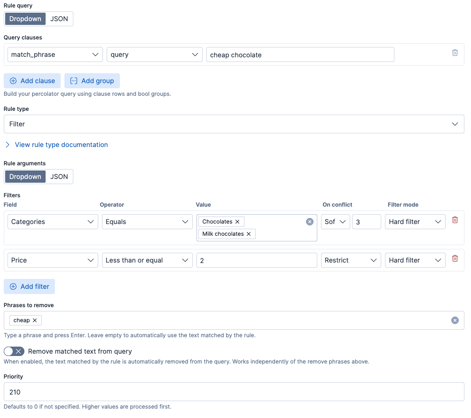Viewport: 471px width, 418px height.
Task: Remove the Chocolates value tag
Action: coord(237,222)
